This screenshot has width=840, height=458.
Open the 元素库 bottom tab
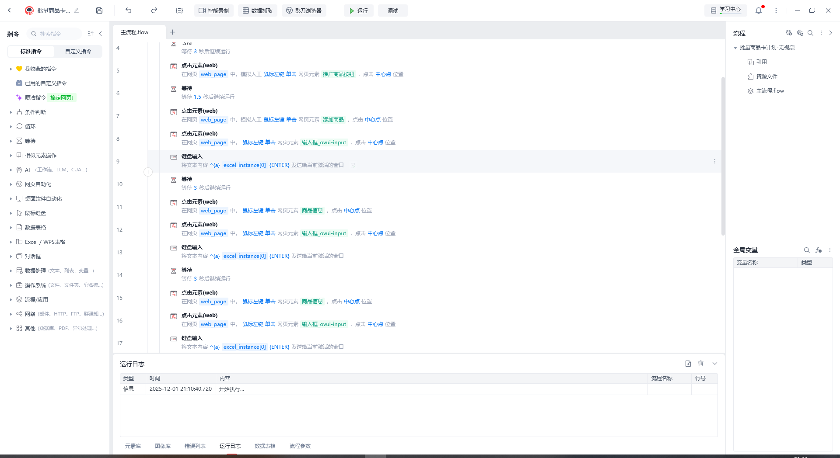click(x=133, y=446)
